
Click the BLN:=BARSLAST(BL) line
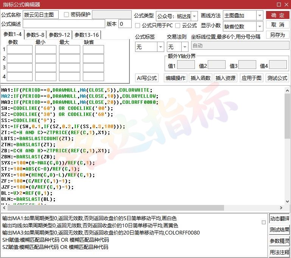point(28,199)
